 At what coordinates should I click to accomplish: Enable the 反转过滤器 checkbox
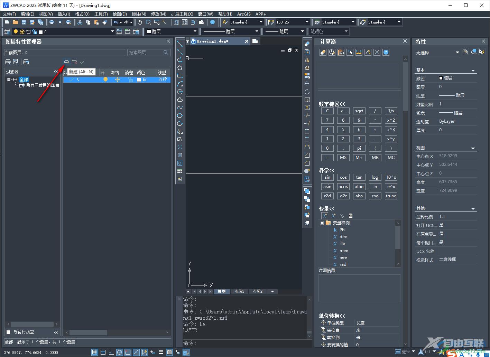coord(9,332)
